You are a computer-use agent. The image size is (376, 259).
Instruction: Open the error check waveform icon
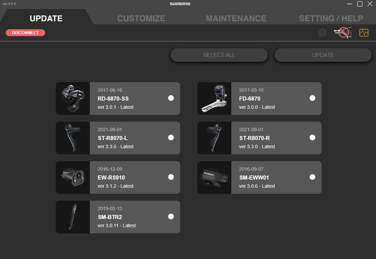tap(364, 32)
